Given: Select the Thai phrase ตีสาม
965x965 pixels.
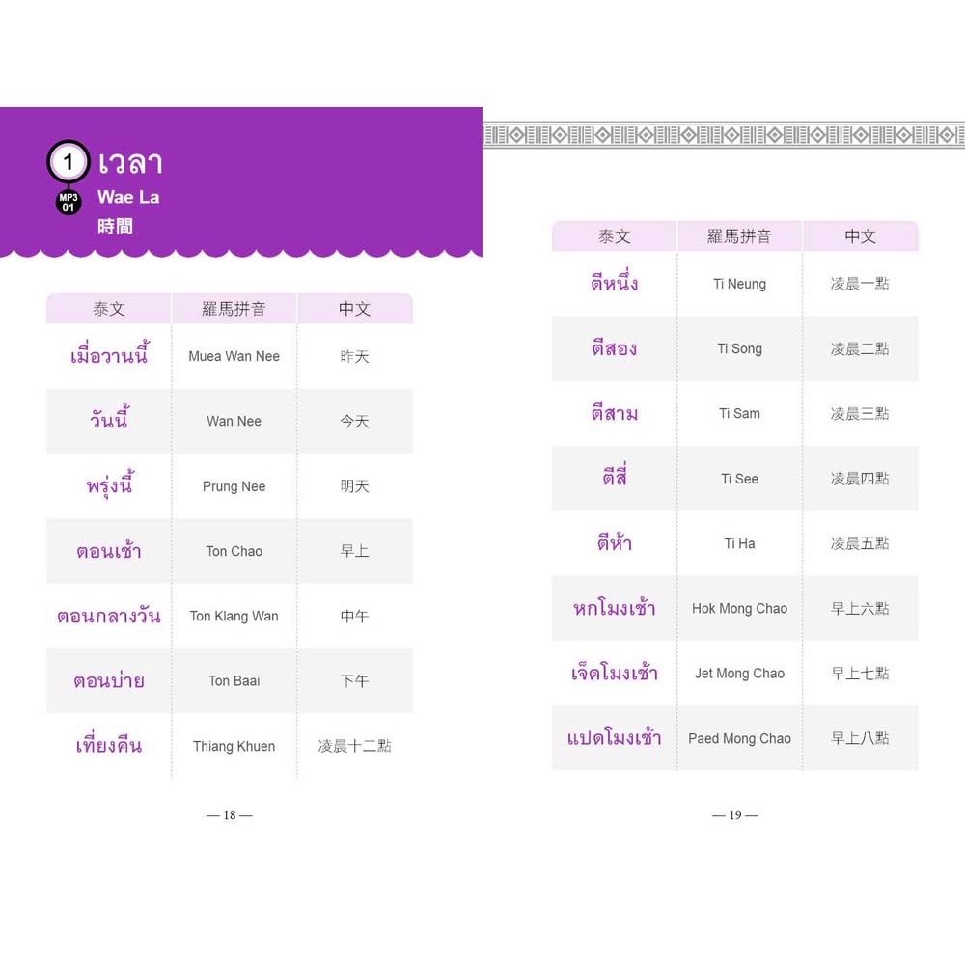Looking at the screenshot, I should pos(615,413).
